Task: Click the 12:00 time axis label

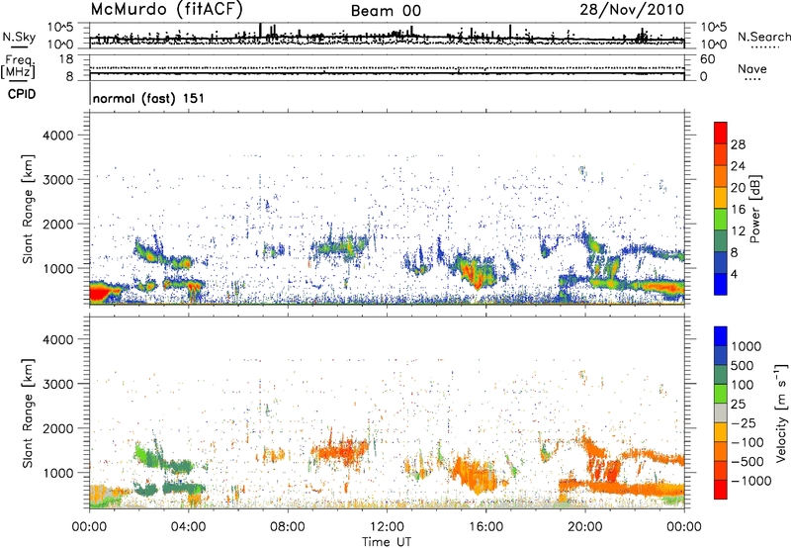Action: (387, 527)
